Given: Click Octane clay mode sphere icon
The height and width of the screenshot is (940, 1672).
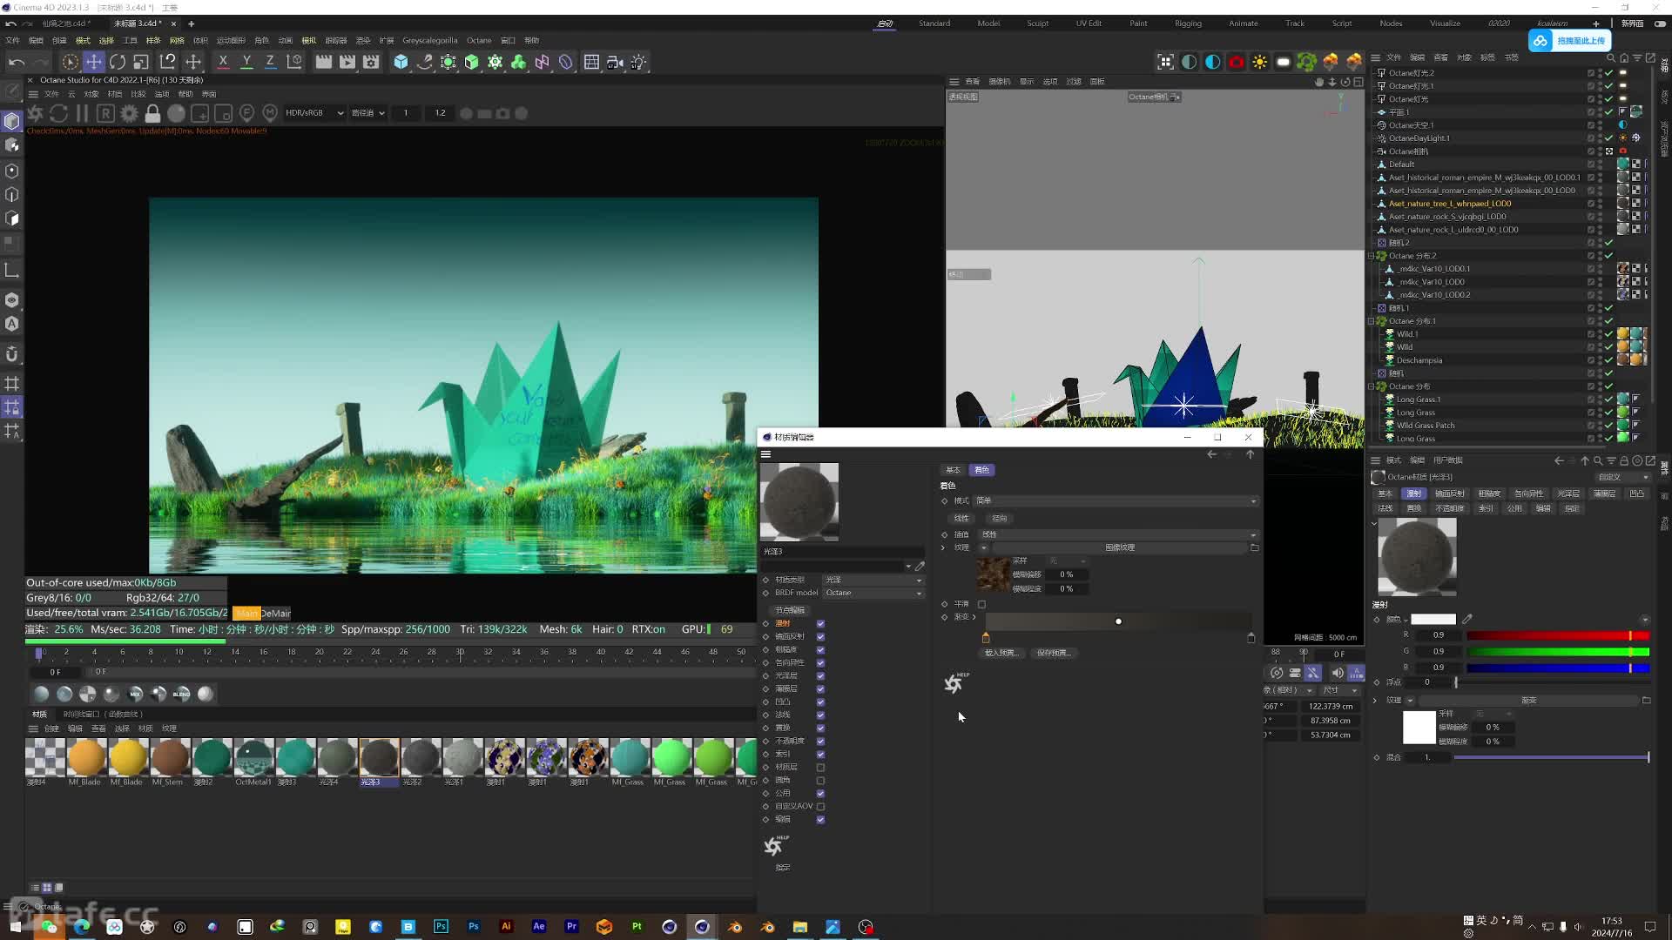Looking at the screenshot, I should pos(176,113).
